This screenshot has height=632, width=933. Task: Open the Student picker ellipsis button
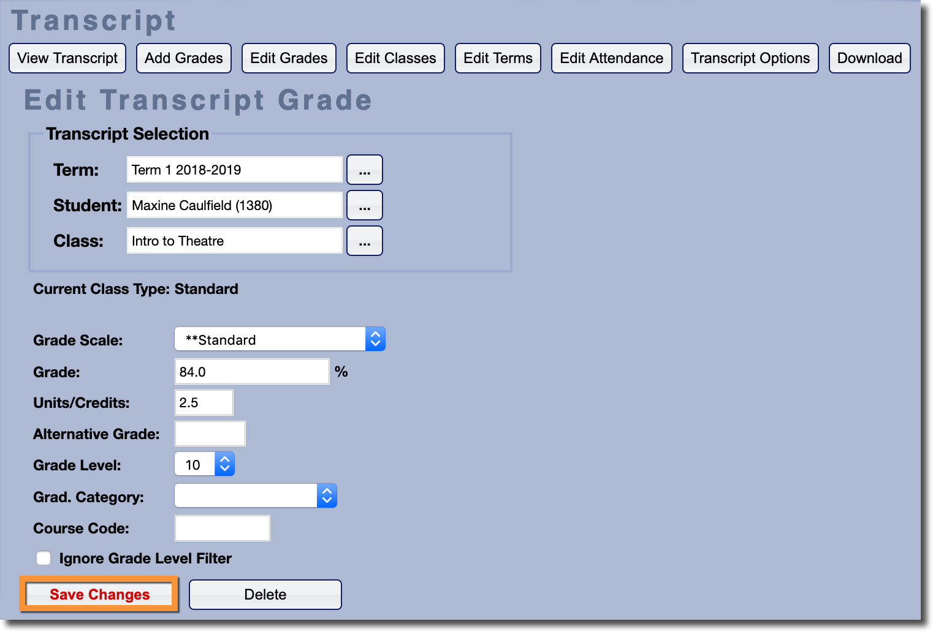[x=364, y=205]
